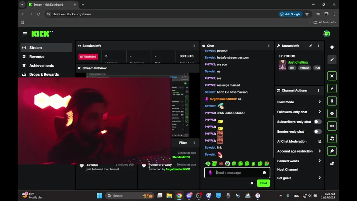
Task: Open the Windows Start menu
Action: 100,195
